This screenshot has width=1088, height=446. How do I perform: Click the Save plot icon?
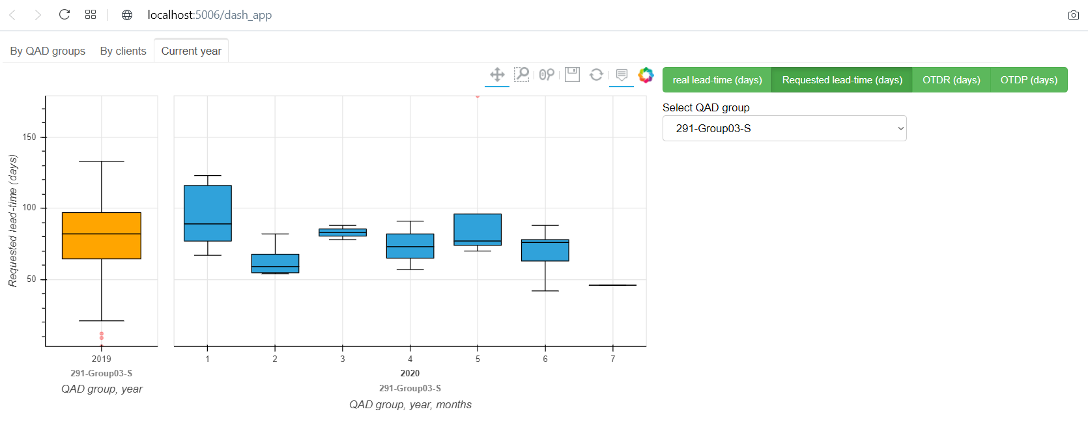(572, 75)
